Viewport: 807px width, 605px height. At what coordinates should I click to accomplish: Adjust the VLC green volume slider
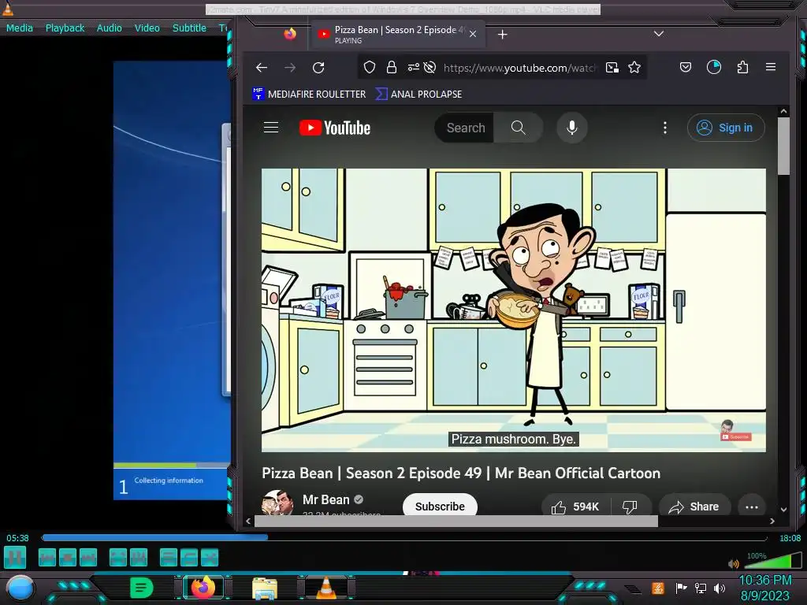pyautogui.click(x=772, y=560)
